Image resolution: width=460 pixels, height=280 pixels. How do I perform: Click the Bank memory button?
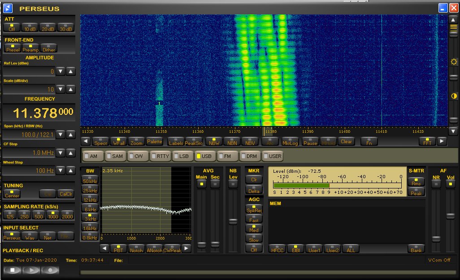pyautogui.click(x=416, y=249)
